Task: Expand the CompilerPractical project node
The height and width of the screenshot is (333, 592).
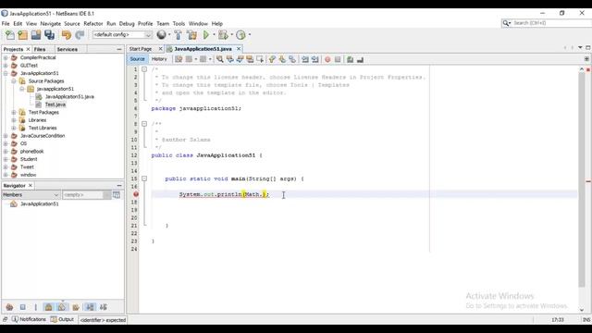Action: tap(6, 57)
